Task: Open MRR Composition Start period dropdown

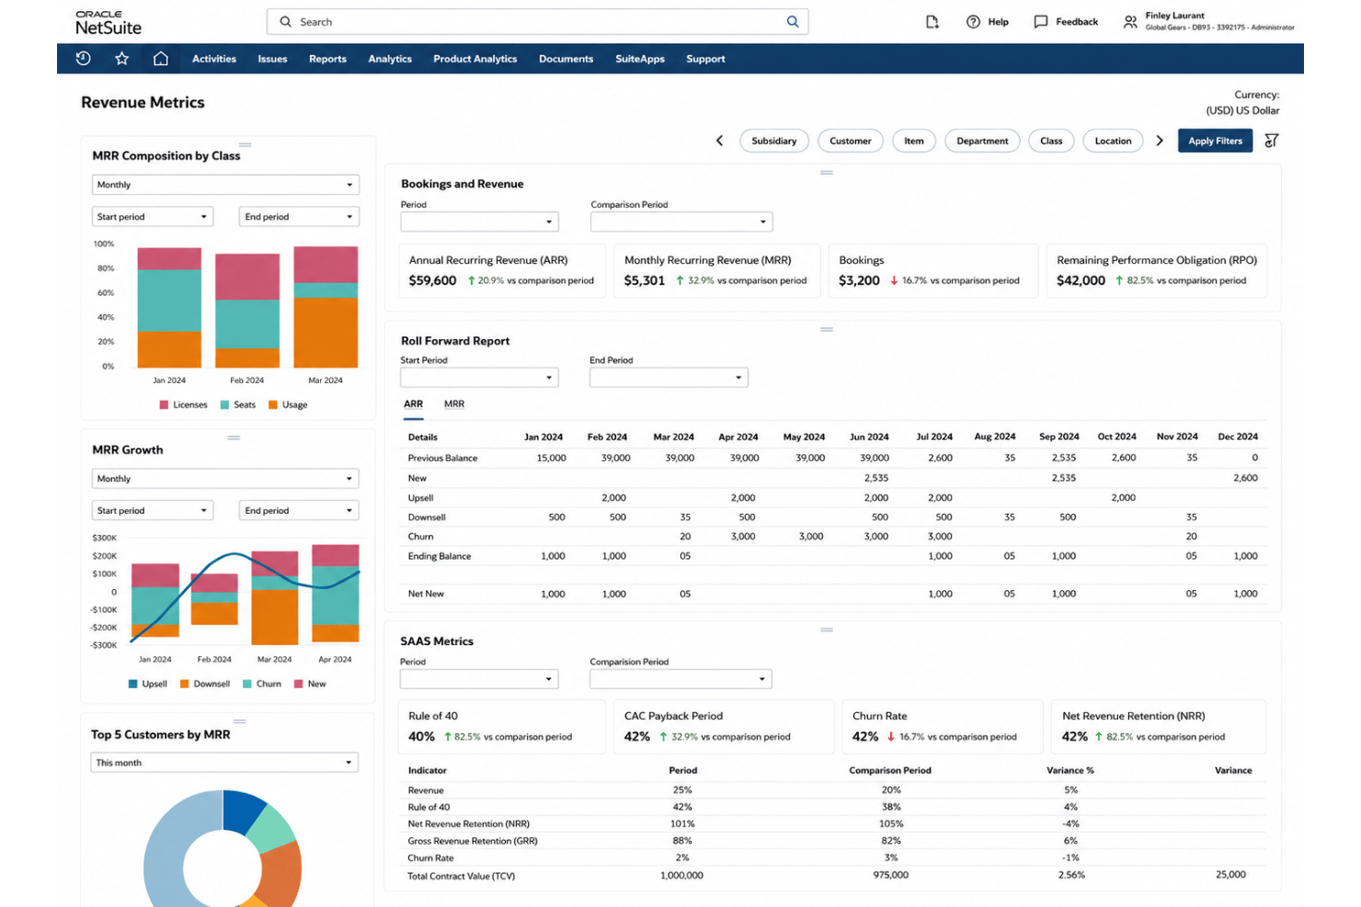Action: pos(153,217)
